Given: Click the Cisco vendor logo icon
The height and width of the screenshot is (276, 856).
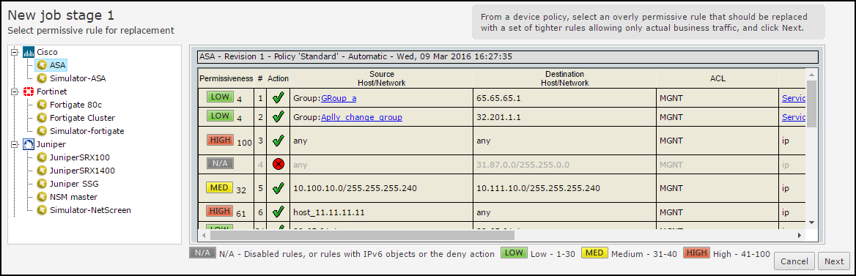Looking at the screenshot, I should tap(29, 53).
